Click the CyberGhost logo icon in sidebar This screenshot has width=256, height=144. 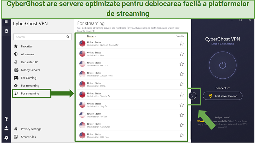[6, 31]
